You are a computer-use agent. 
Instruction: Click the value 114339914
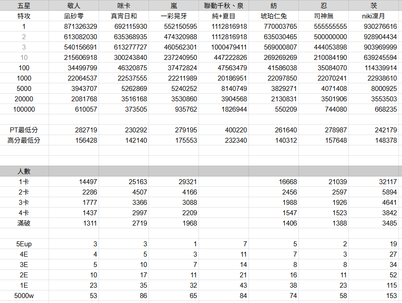381,68
